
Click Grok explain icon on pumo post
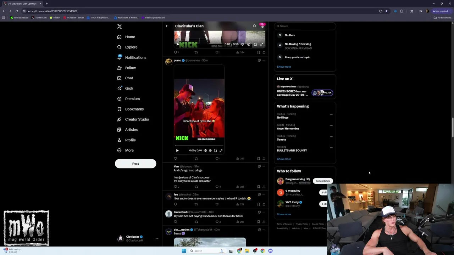259,61
